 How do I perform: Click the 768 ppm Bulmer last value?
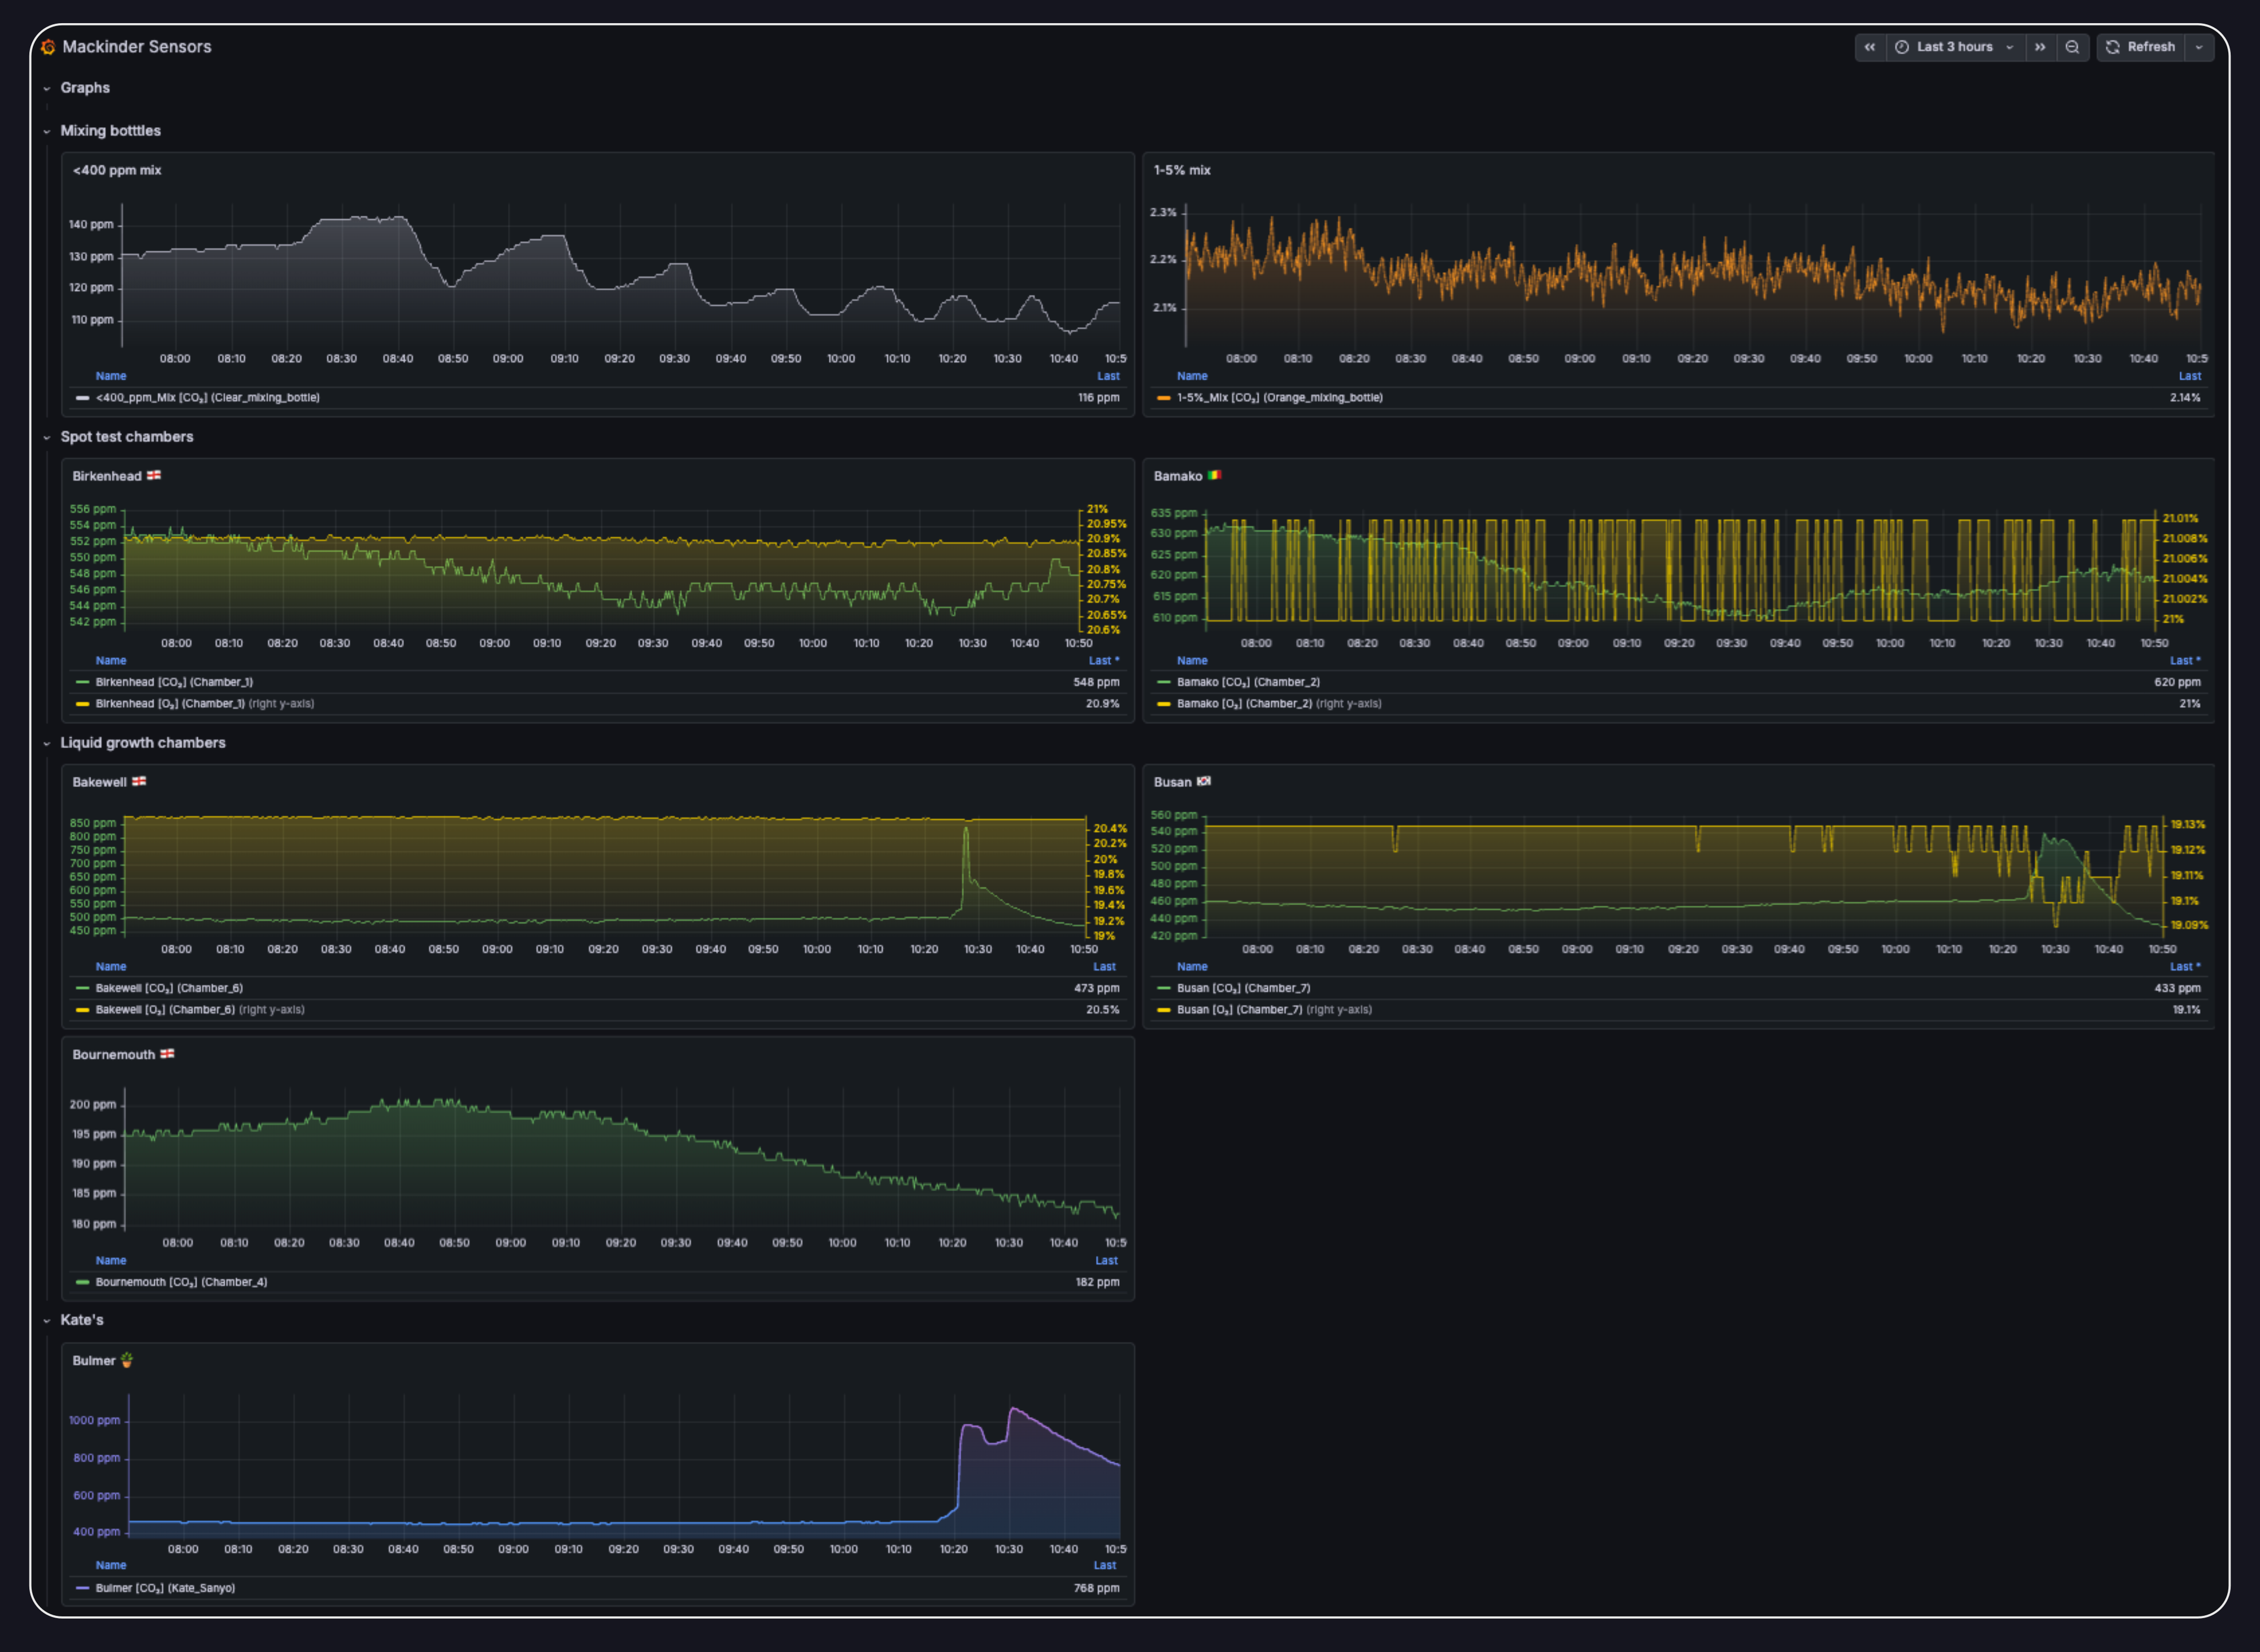click(x=1096, y=1589)
